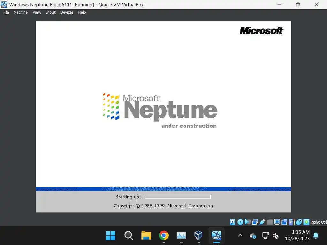Viewport: 327px width, 245px height.
Task: Click the green arrow keyboard capture icon
Action: pos(306,222)
